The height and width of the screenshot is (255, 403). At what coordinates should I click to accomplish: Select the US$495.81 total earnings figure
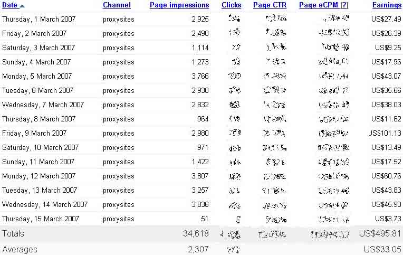coord(380,233)
